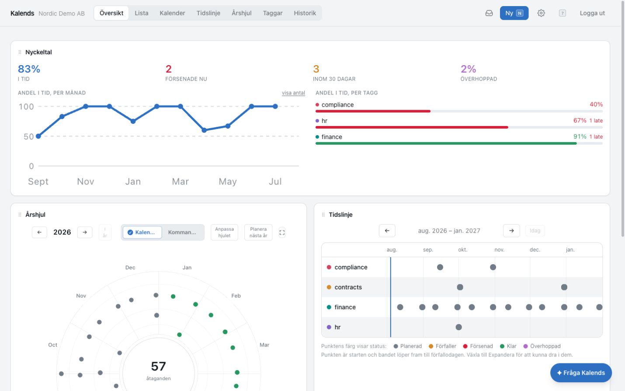This screenshot has height=391, width=625.
Task: Click the line chart point above Sept
Action: [38, 136]
